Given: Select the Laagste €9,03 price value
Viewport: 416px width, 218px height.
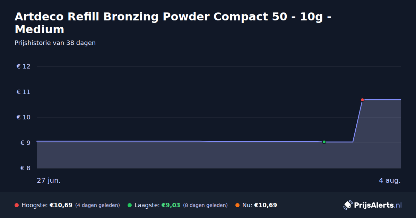Looking at the screenshot, I should coord(171,205).
